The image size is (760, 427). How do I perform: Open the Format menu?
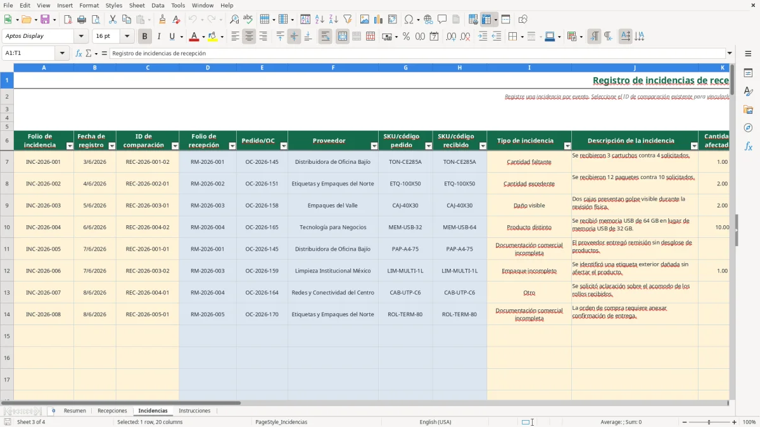[89, 5]
